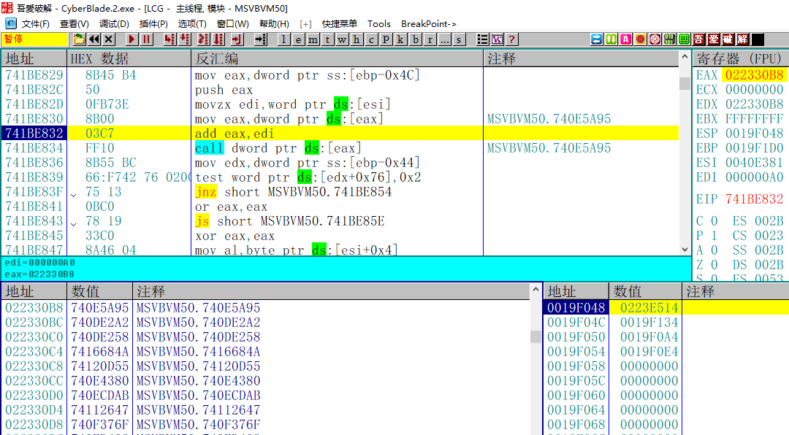Viewport: 789px width, 435px height.
Task: Pause execution with the pause icon
Action: 146,39
